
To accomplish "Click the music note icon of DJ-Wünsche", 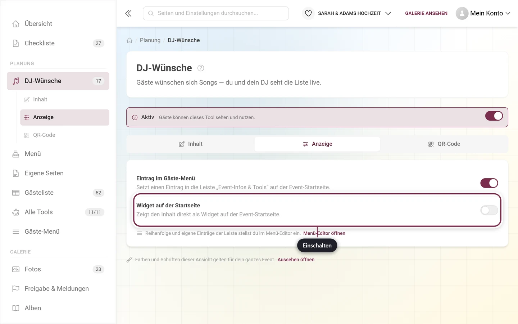I will click(16, 81).
